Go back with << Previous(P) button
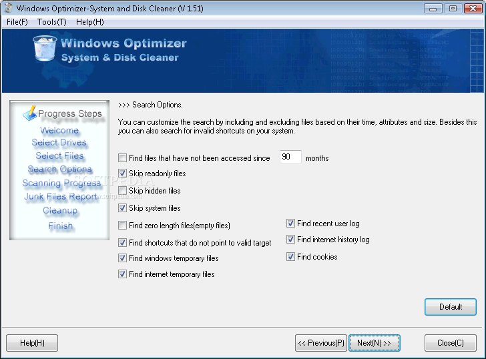The image size is (486, 359). [x=321, y=343]
